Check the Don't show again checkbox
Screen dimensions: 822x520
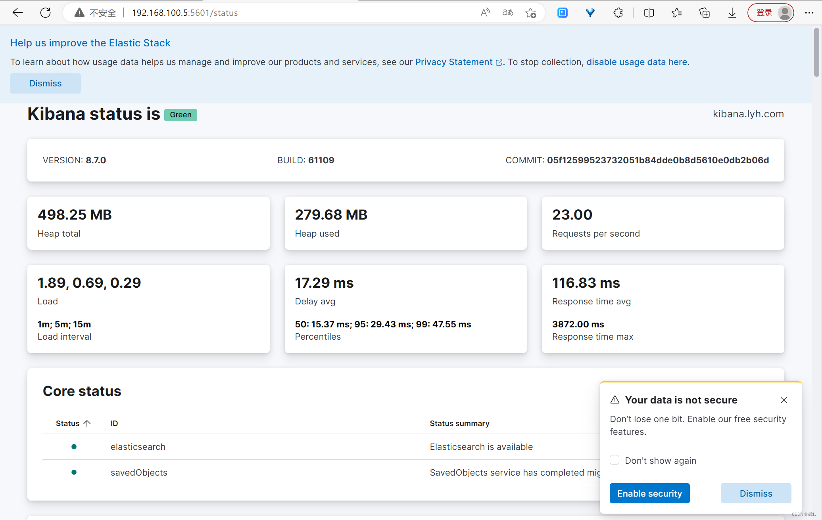tap(615, 460)
